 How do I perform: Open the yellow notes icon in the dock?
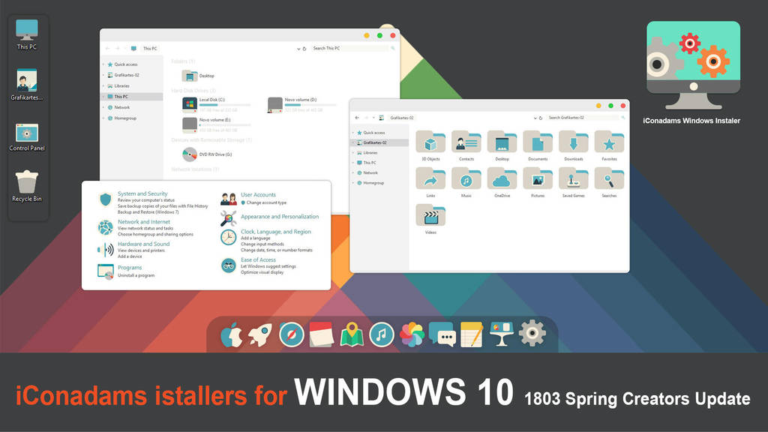472,335
